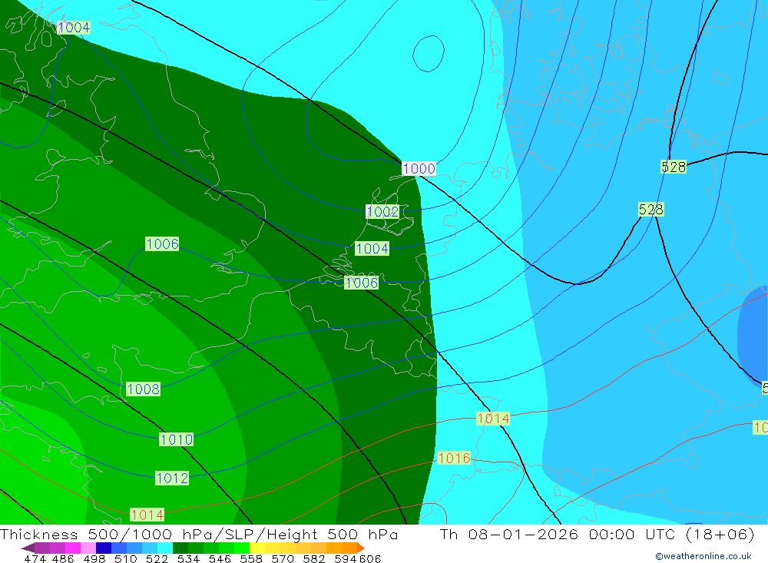Viewport: 768px width, 563px height.
Task: Click the darker blue thickness patch at the eastern edge
Action: pos(753,336)
